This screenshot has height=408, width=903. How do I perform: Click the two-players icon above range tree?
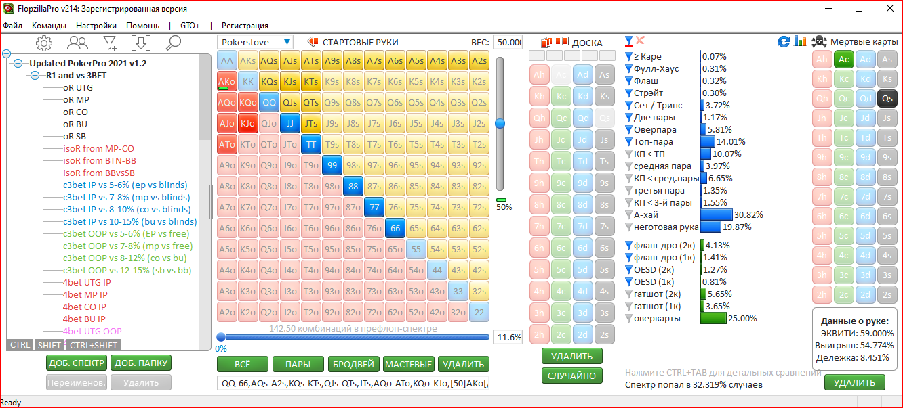click(78, 43)
